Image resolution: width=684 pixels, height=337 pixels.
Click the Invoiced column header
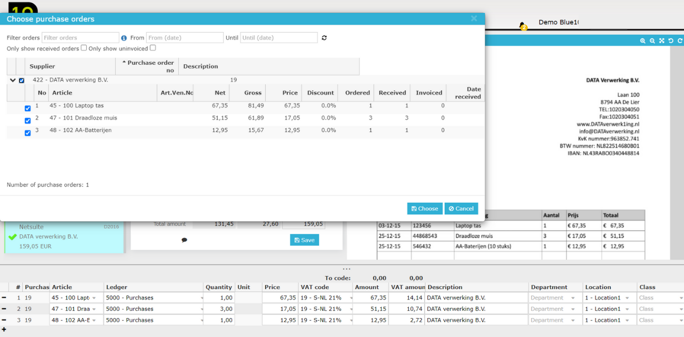[x=428, y=93]
